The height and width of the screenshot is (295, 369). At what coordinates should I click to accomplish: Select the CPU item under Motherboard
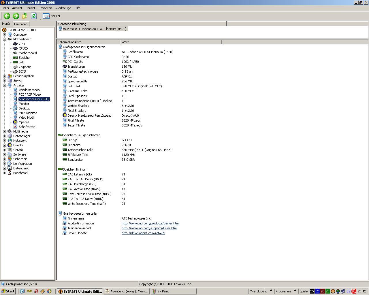pos(22,44)
